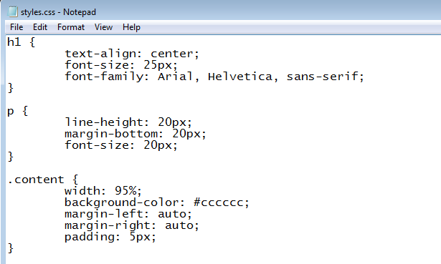Open the Edit menu

[40, 27]
